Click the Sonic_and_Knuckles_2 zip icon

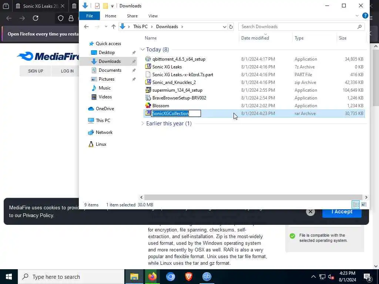click(x=148, y=82)
